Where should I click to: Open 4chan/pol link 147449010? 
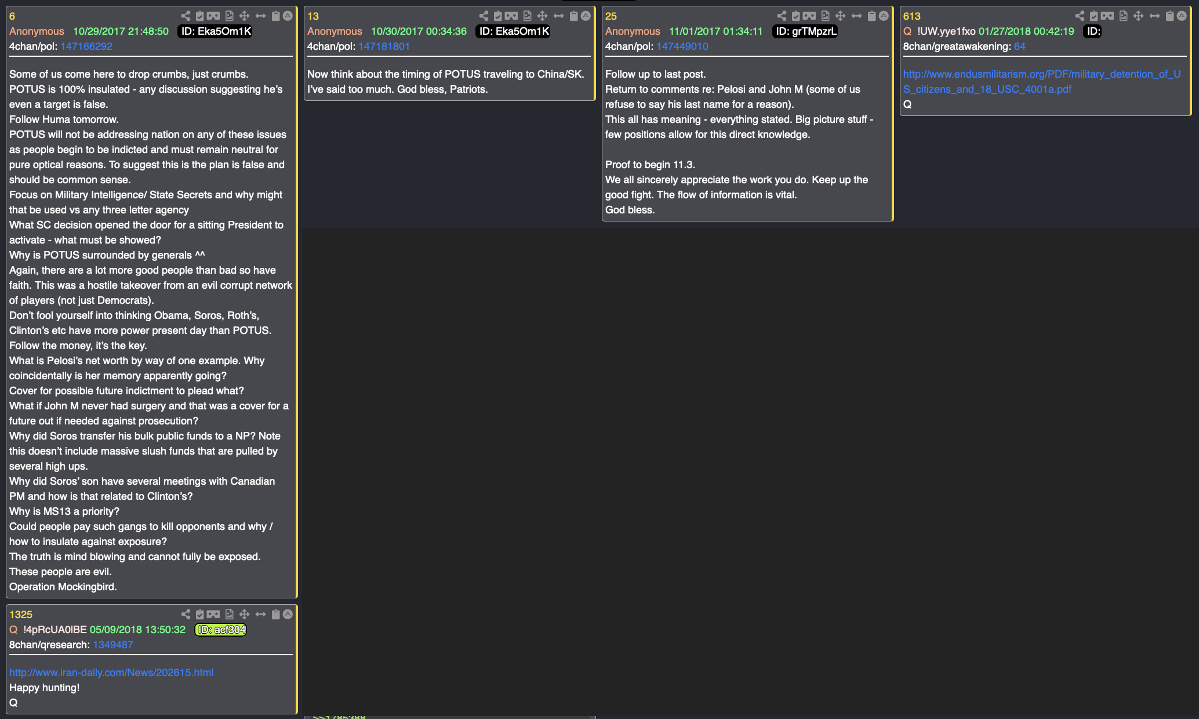click(682, 46)
